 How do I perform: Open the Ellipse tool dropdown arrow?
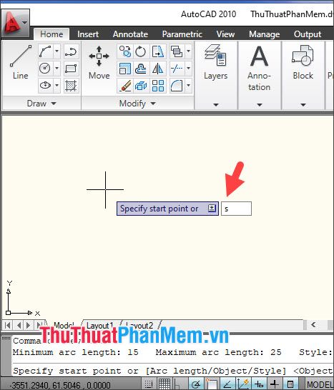[x=57, y=85]
